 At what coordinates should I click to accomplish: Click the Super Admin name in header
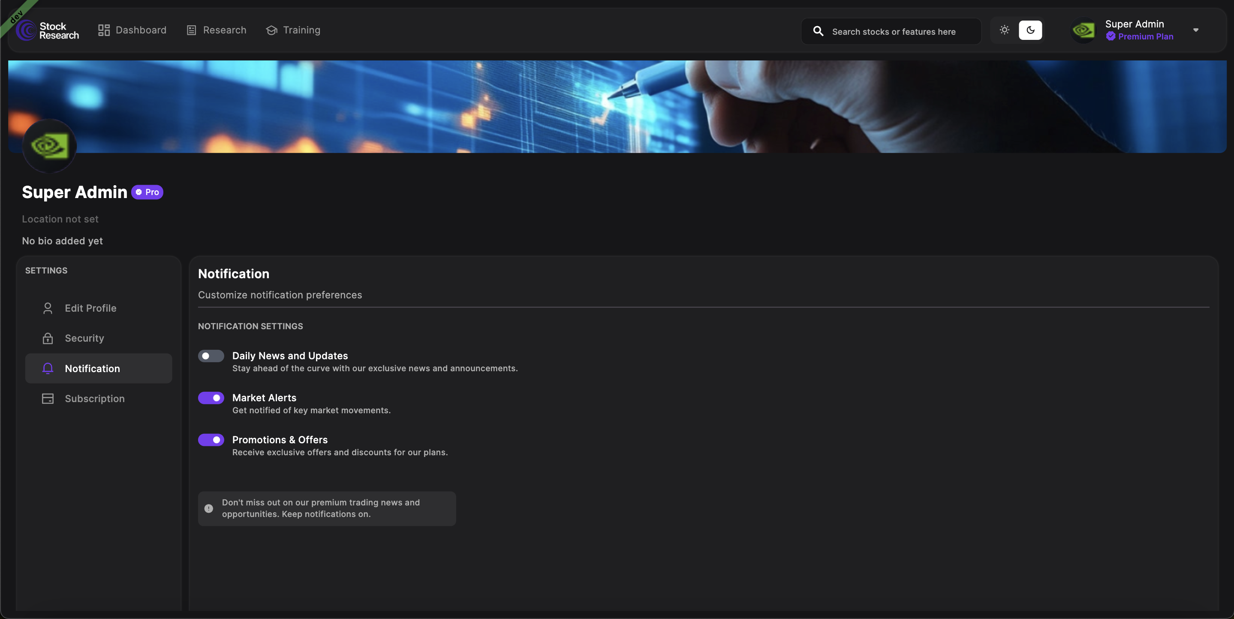point(1135,24)
